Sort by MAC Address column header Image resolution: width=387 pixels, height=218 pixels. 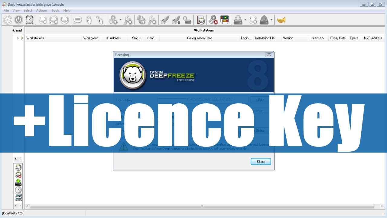[373, 38]
